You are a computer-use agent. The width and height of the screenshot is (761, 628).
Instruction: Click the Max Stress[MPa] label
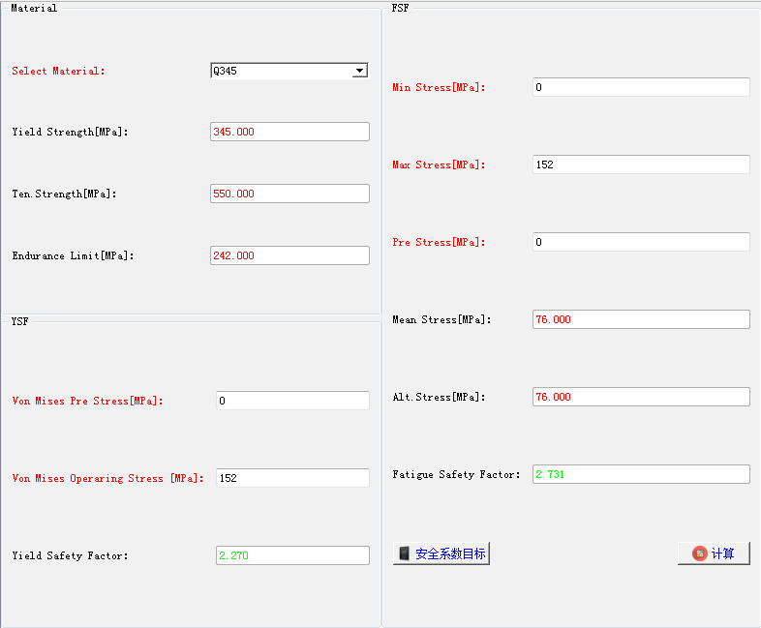pos(439,164)
